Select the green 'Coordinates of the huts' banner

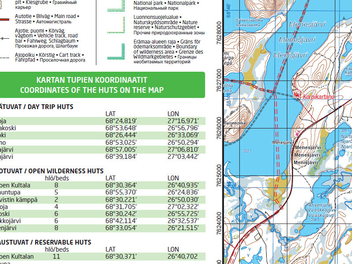102,85
